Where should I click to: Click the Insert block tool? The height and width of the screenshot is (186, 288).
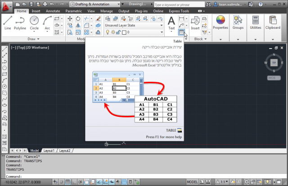(x=195, y=23)
